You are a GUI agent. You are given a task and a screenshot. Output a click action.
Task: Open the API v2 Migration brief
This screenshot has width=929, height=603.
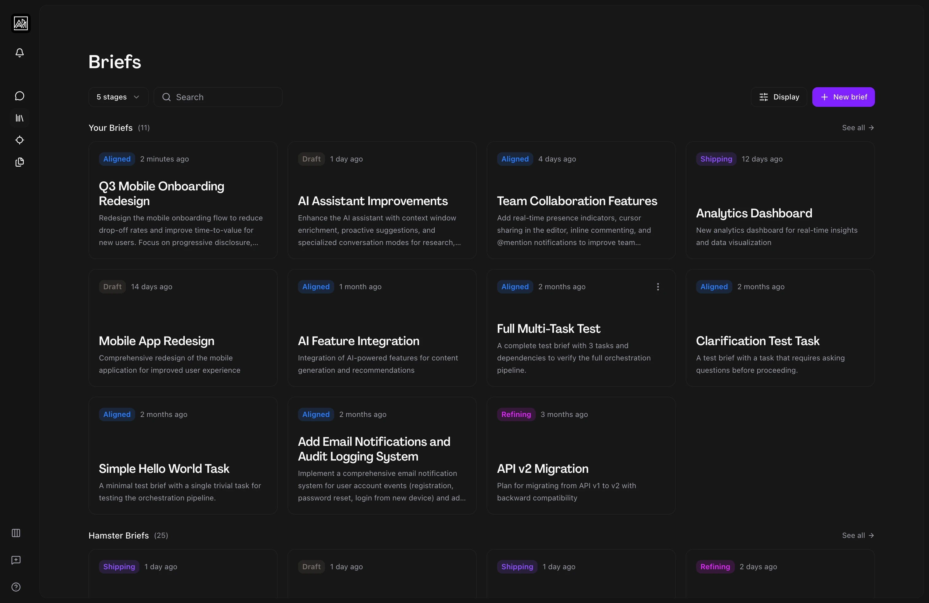click(x=542, y=469)
